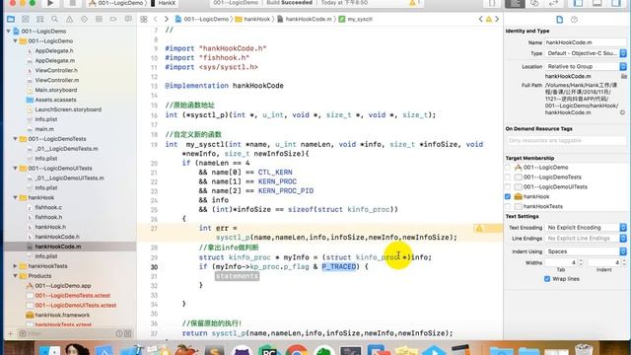The height and width of the screenshot is (355, 631).
Task: Select fishhook.c in the navigator
Action: coord(48,207)
